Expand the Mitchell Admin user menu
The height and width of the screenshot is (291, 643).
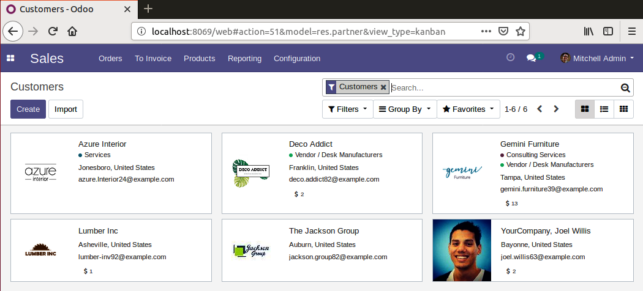[598, 58]
